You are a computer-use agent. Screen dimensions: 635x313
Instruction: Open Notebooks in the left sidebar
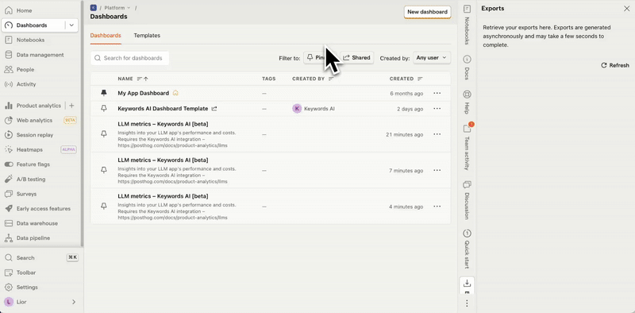pos(30,41)
